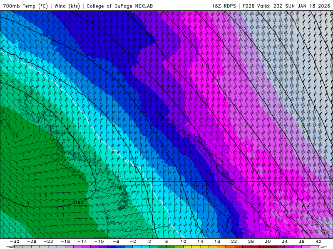333x249 pixels.
Task: Click the '3180' height contour label
Action: pos(78,203)
